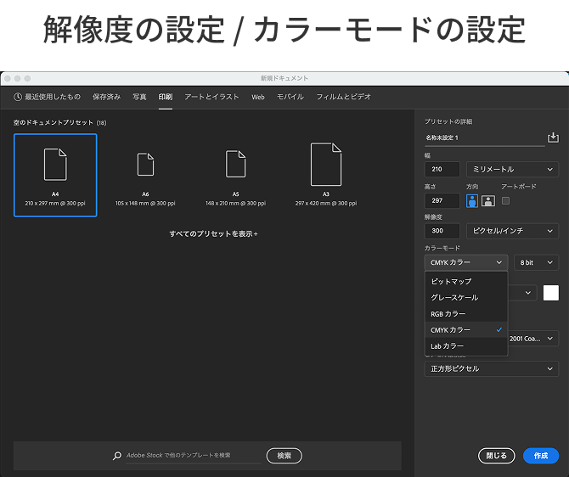The width and height of the screenshot is (569, 477).
Task: Select portrait orientation icon
Action: pos(472,201)
